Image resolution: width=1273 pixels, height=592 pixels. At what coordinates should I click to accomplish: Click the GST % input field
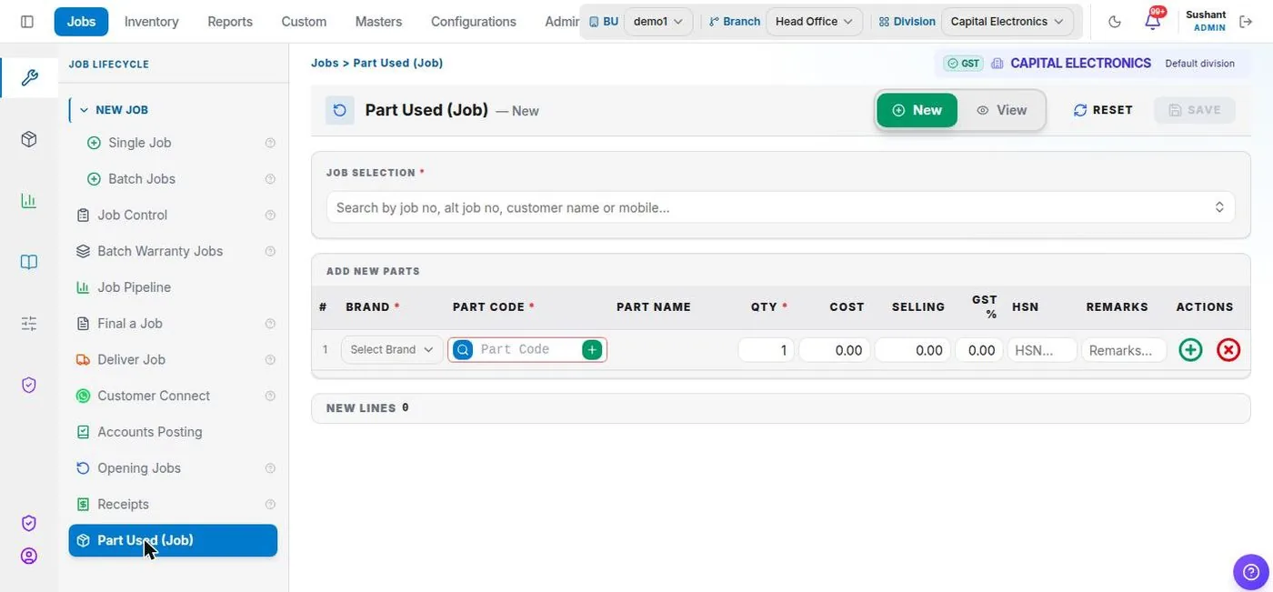979,350
